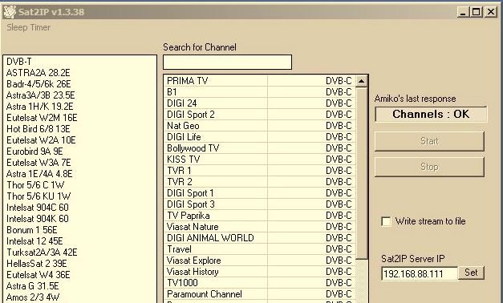This screenshot has width=503, height=303.
Task: Click the Sat2IP Server IP field
Action: pyautogui.click(x=420, y=273)
